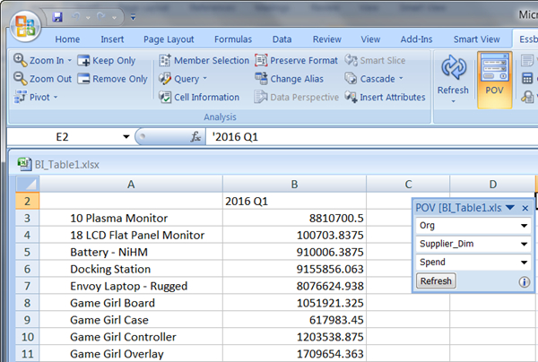
Task: Open the Pivot dropdown arrow
Action: pos(56,97)
